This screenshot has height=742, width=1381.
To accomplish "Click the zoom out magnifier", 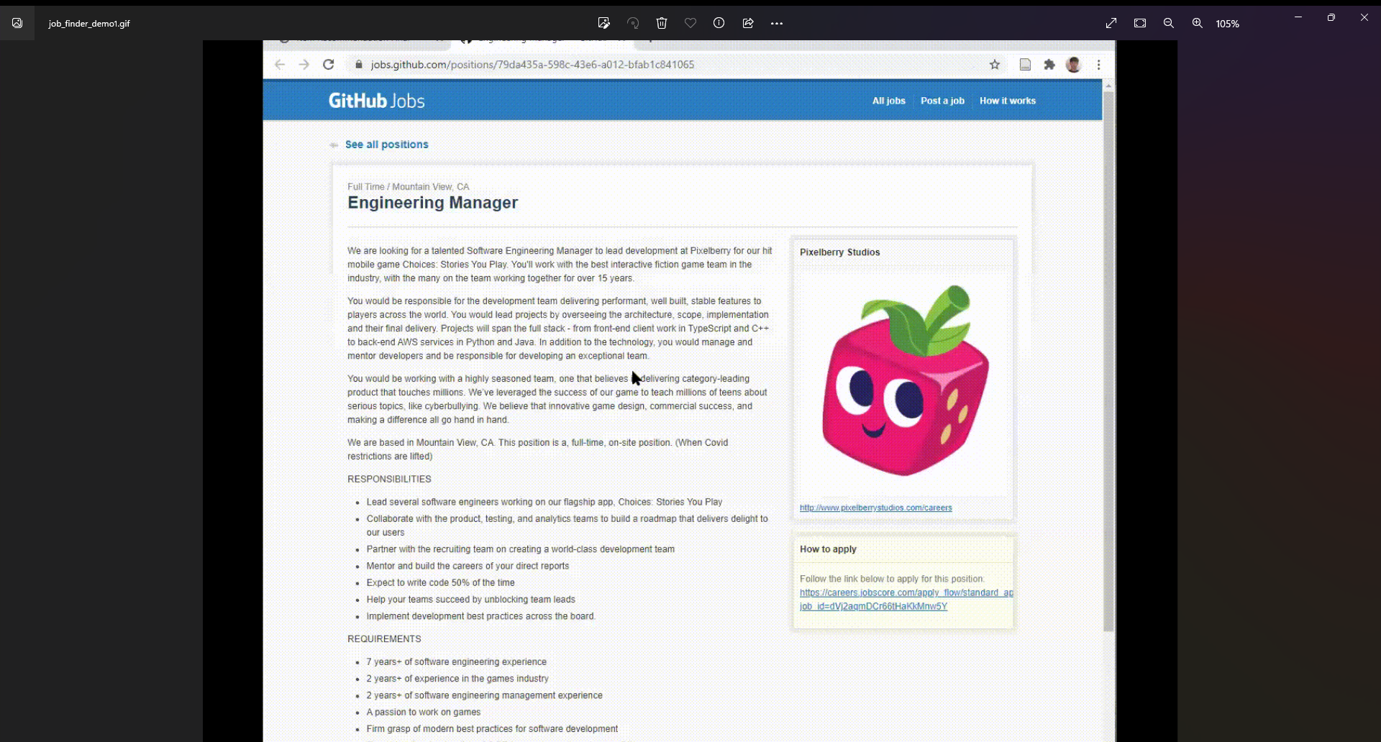I will (1169, 23).
